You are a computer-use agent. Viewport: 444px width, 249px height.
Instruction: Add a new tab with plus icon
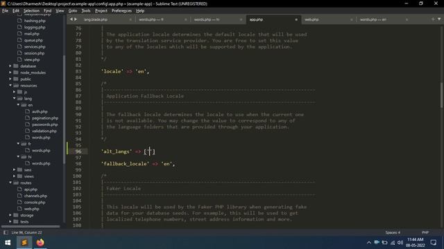coord(433,19)
